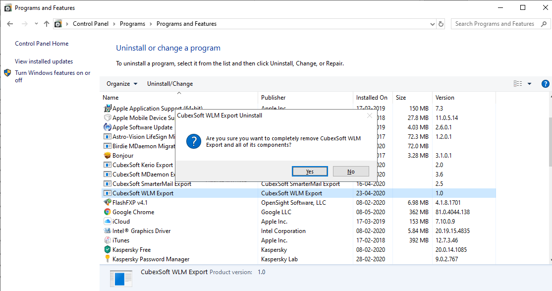Viewport: 552px width, 291px height.
Task: Select Apple Software Update icon
Action: (108, 127)
